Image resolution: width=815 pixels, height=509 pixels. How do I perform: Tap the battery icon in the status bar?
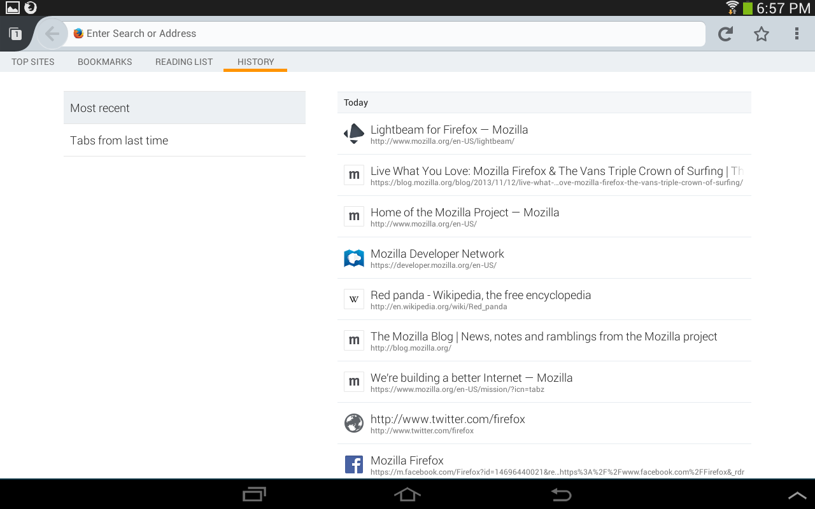(x=748, y=8)
